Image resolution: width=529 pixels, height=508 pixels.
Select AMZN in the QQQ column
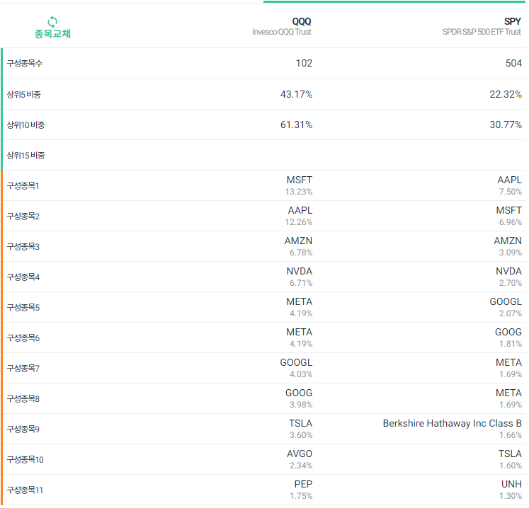(x=298, y=241)
